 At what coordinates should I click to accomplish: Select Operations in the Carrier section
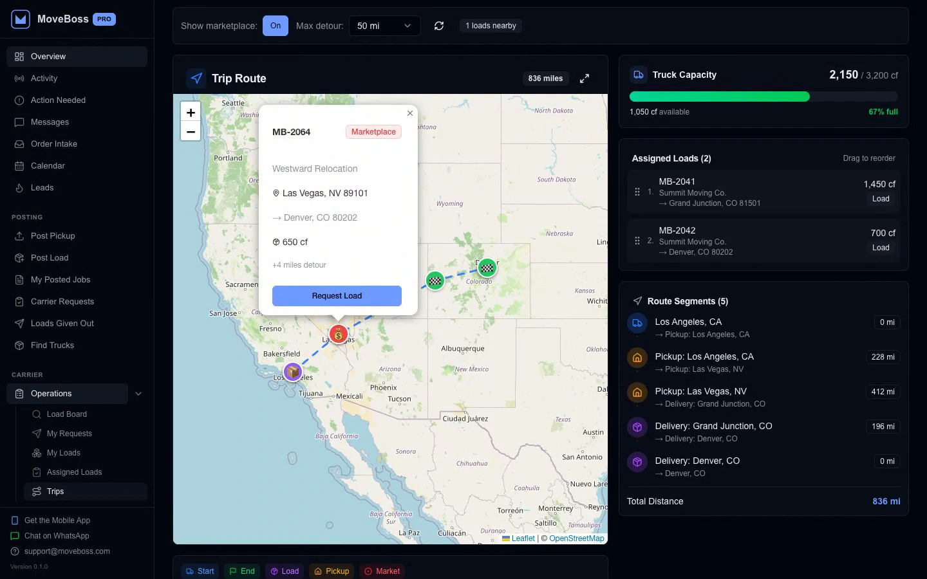point(67,394)
